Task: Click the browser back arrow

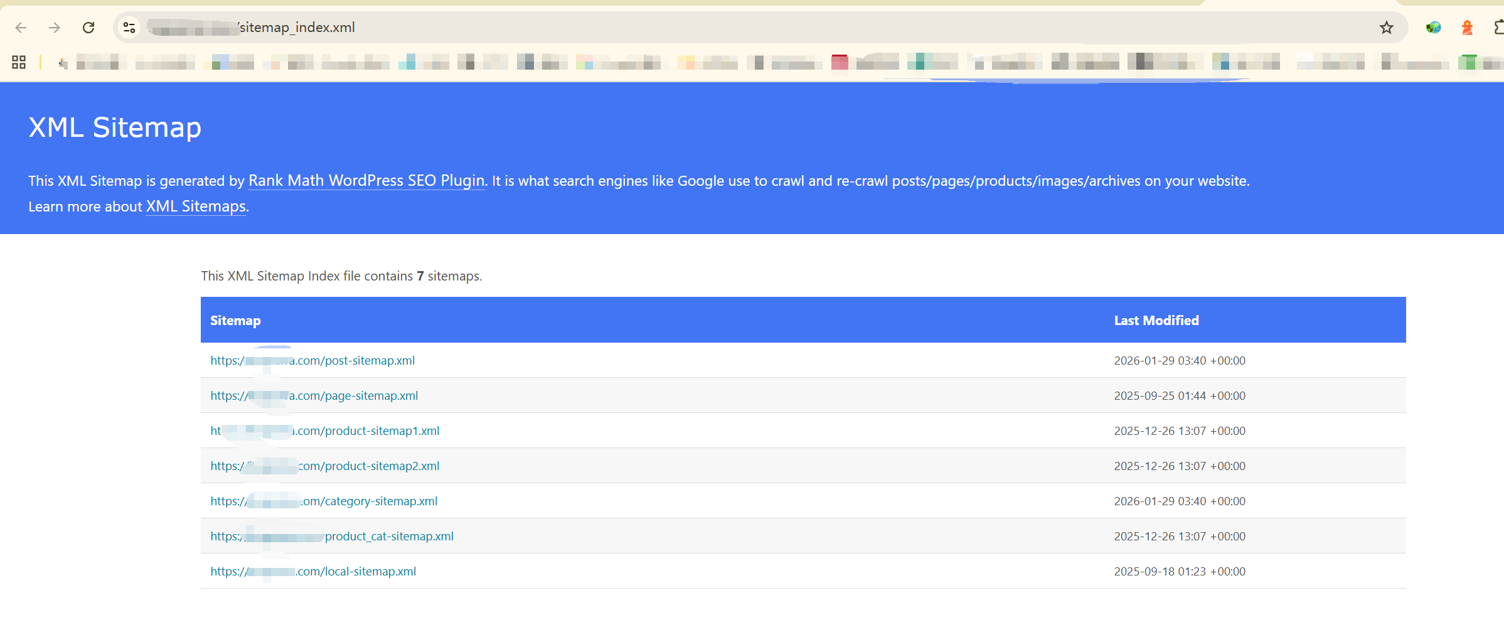Action: pyautogui.click(x=21, y=28)
